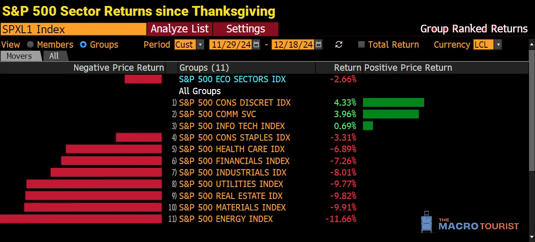
Task: Open the Period Cust dropdown
Action: 200,45
